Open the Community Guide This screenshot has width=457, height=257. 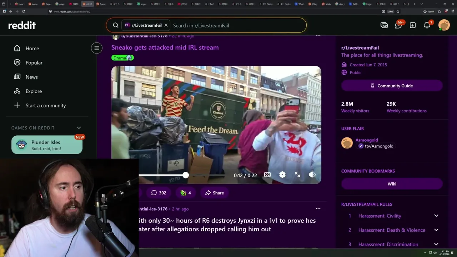[x=392, y=86]
